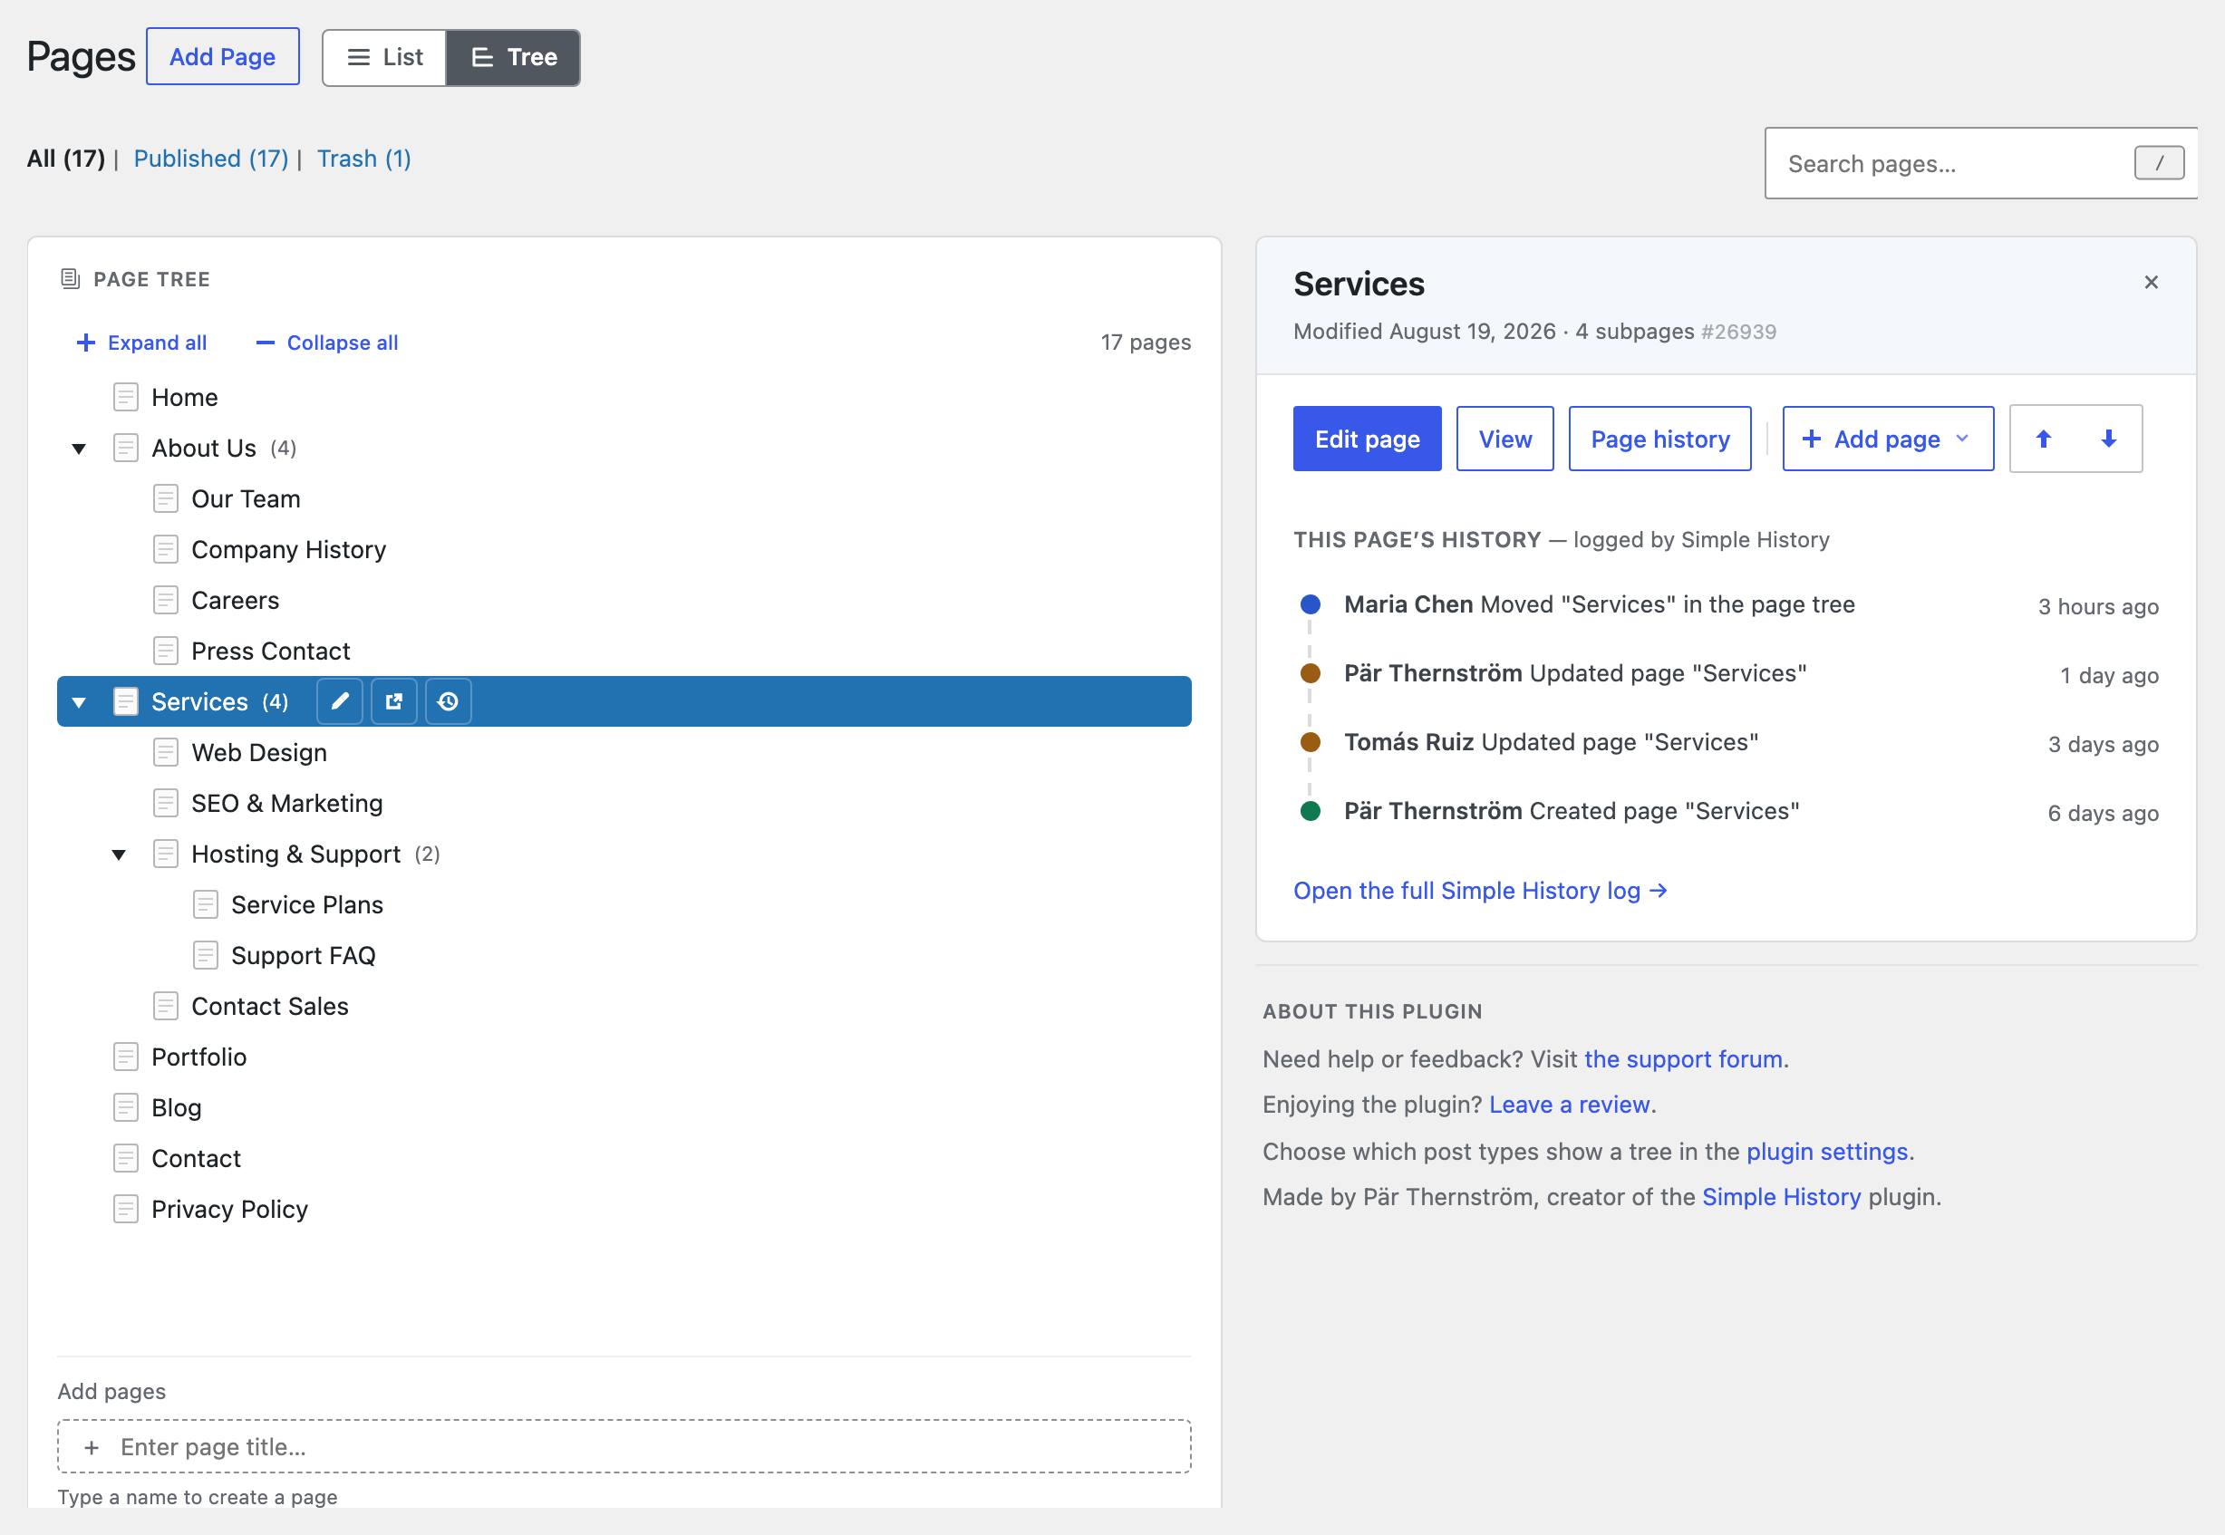Collapse the About Us tree node

pos(79,449)
